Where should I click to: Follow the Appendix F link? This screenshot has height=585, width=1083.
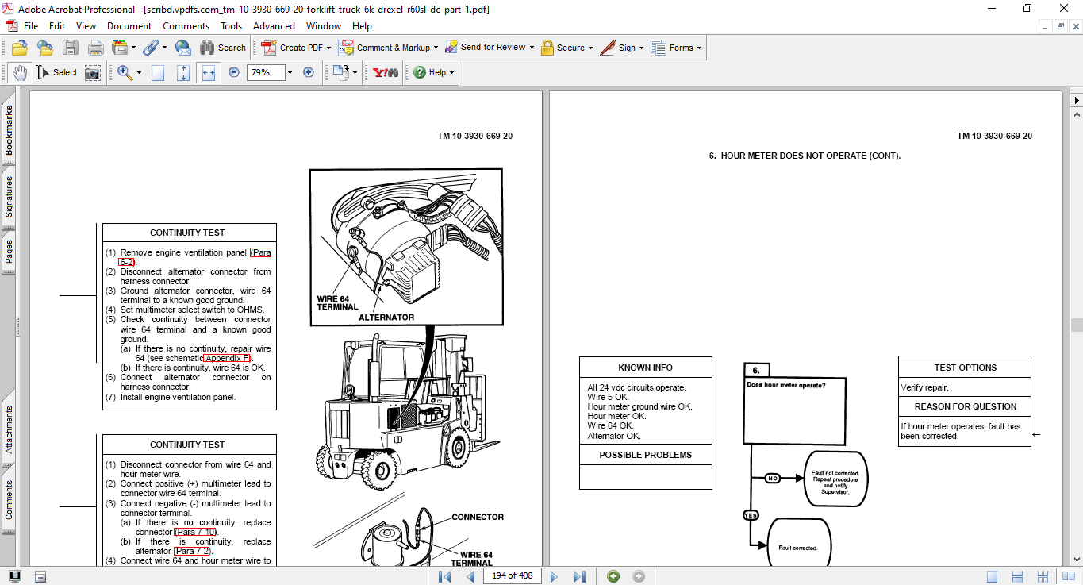(x=227, y=358)
